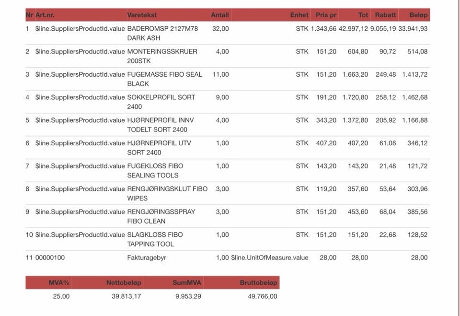The image size is (460, 316).
Task: Click the RENGJØRINGSKLUT FIBO WIPES item
Action: tap(167, 194)
